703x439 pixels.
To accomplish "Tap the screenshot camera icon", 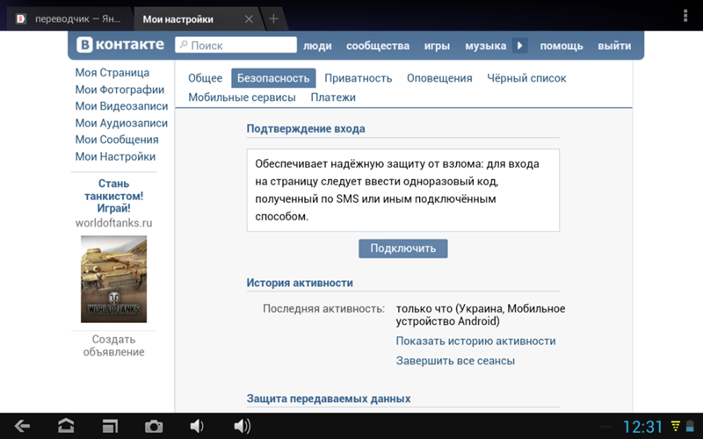I will [154, 426].
